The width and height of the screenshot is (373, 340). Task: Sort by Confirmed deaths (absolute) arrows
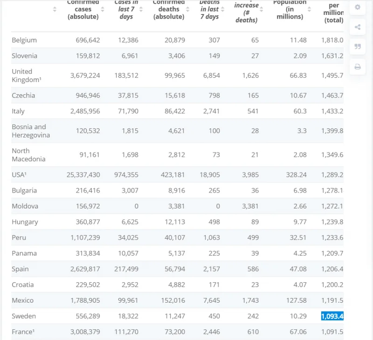click(x=187, y=9)
